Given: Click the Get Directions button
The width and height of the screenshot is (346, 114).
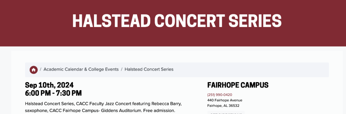Looking at the screenshot, I should 226,113.
